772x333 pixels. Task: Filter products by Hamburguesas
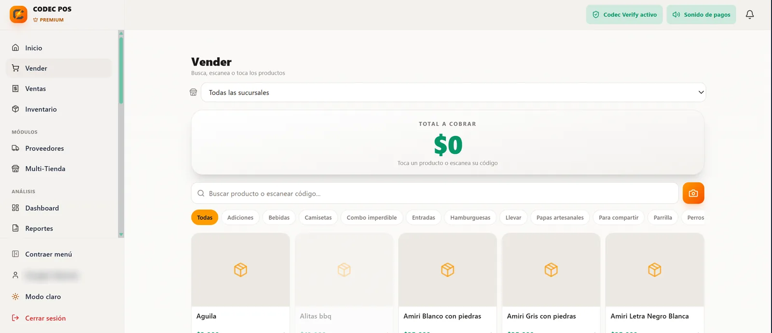point(470,217)
